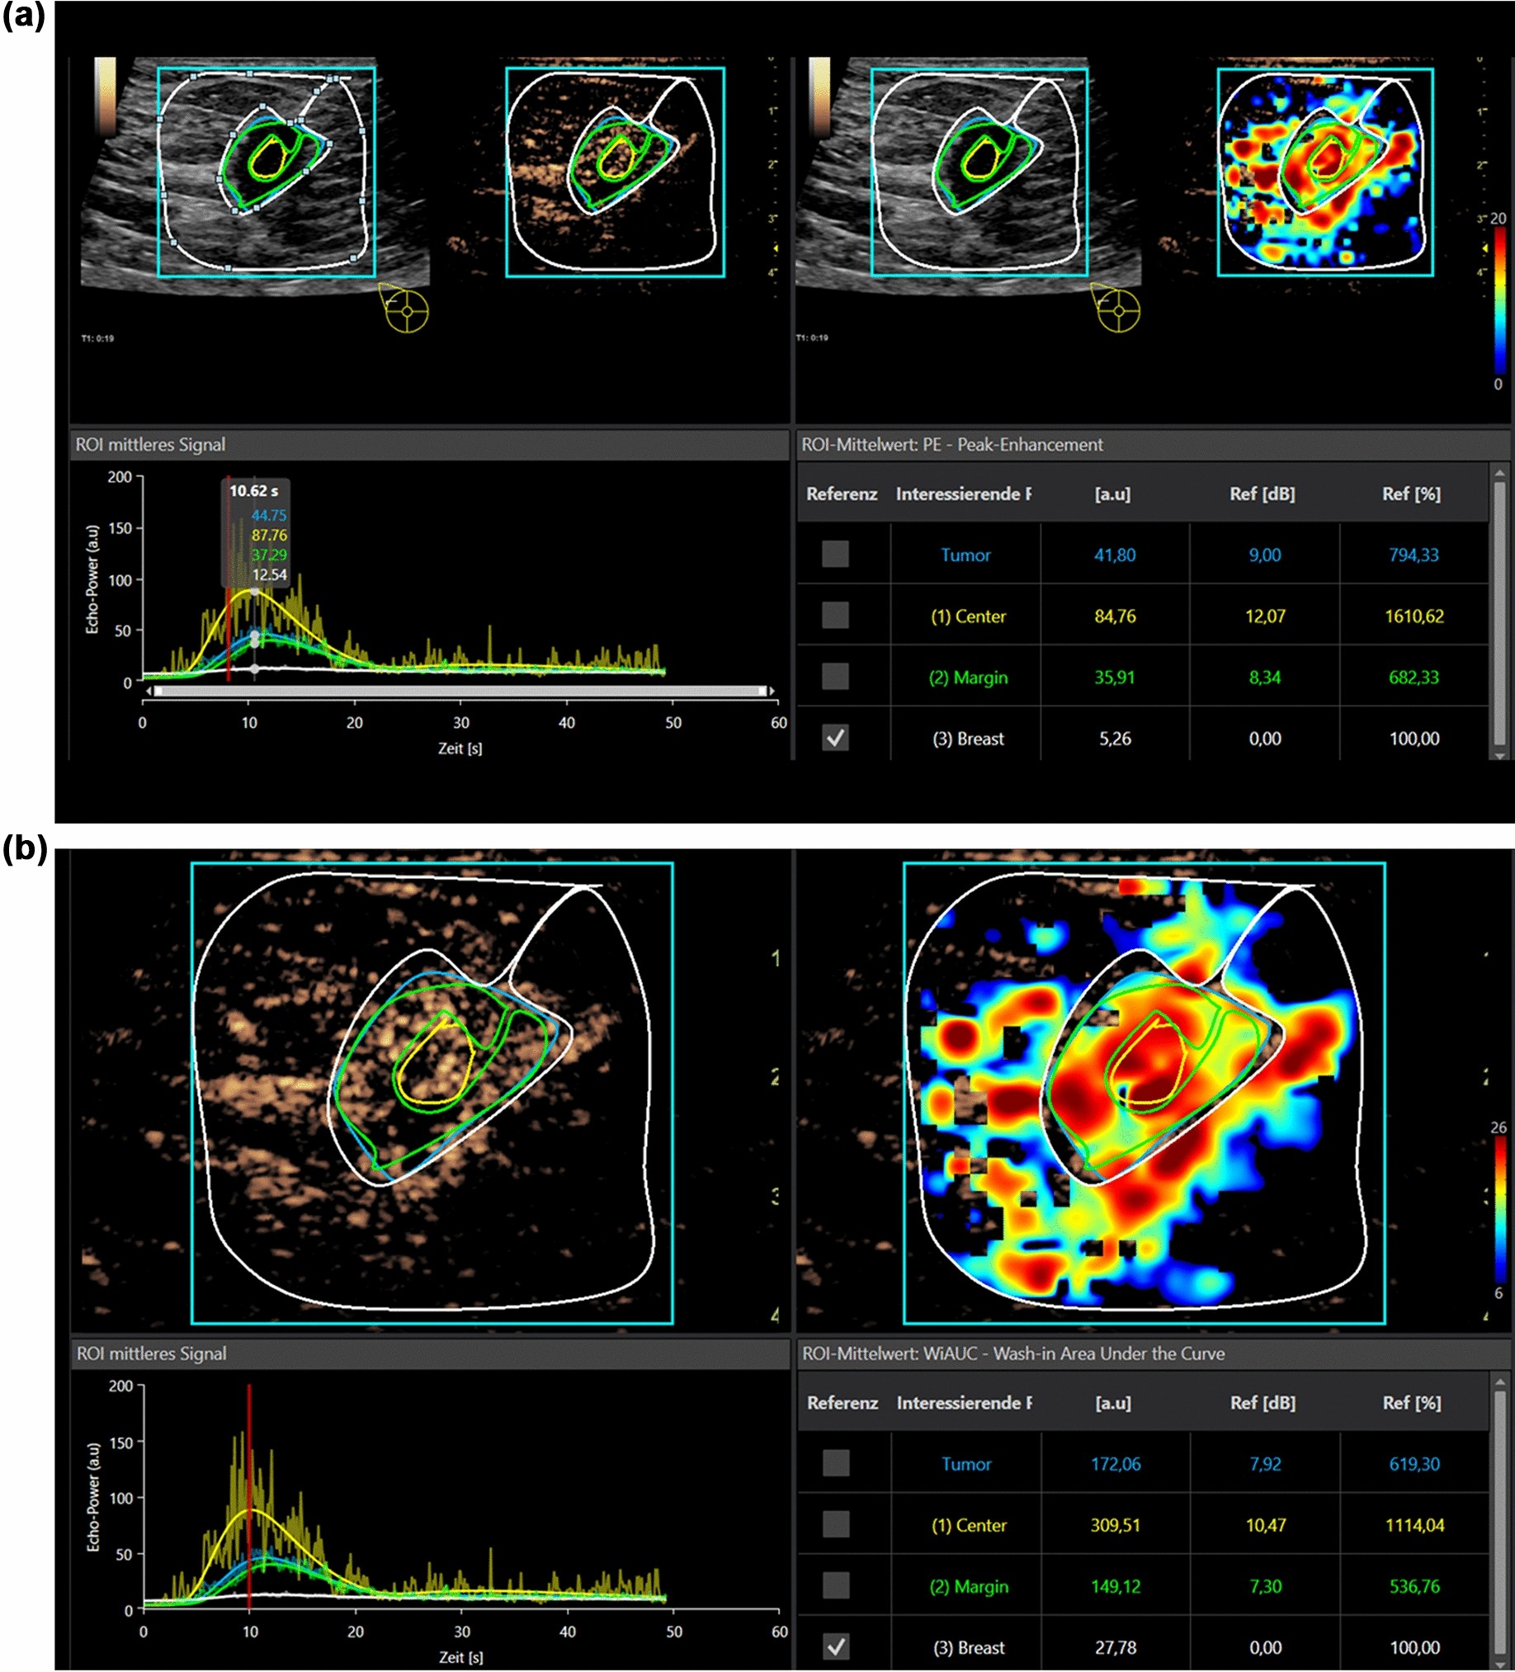Select the (2) Margin row label in the Peak-Enhancement table
This screenshot has height=1672, width=1515.
pos(968,678)
